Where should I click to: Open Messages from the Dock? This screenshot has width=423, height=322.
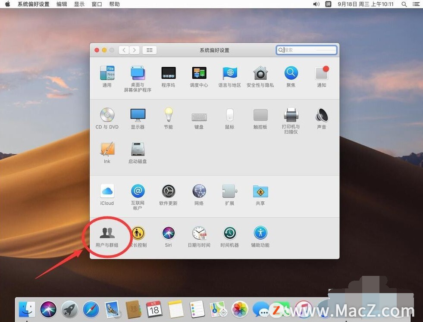tap(260, 309)
